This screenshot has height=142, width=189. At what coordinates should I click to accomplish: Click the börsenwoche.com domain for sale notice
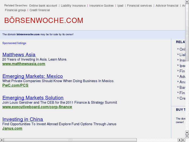coord(38,34)
